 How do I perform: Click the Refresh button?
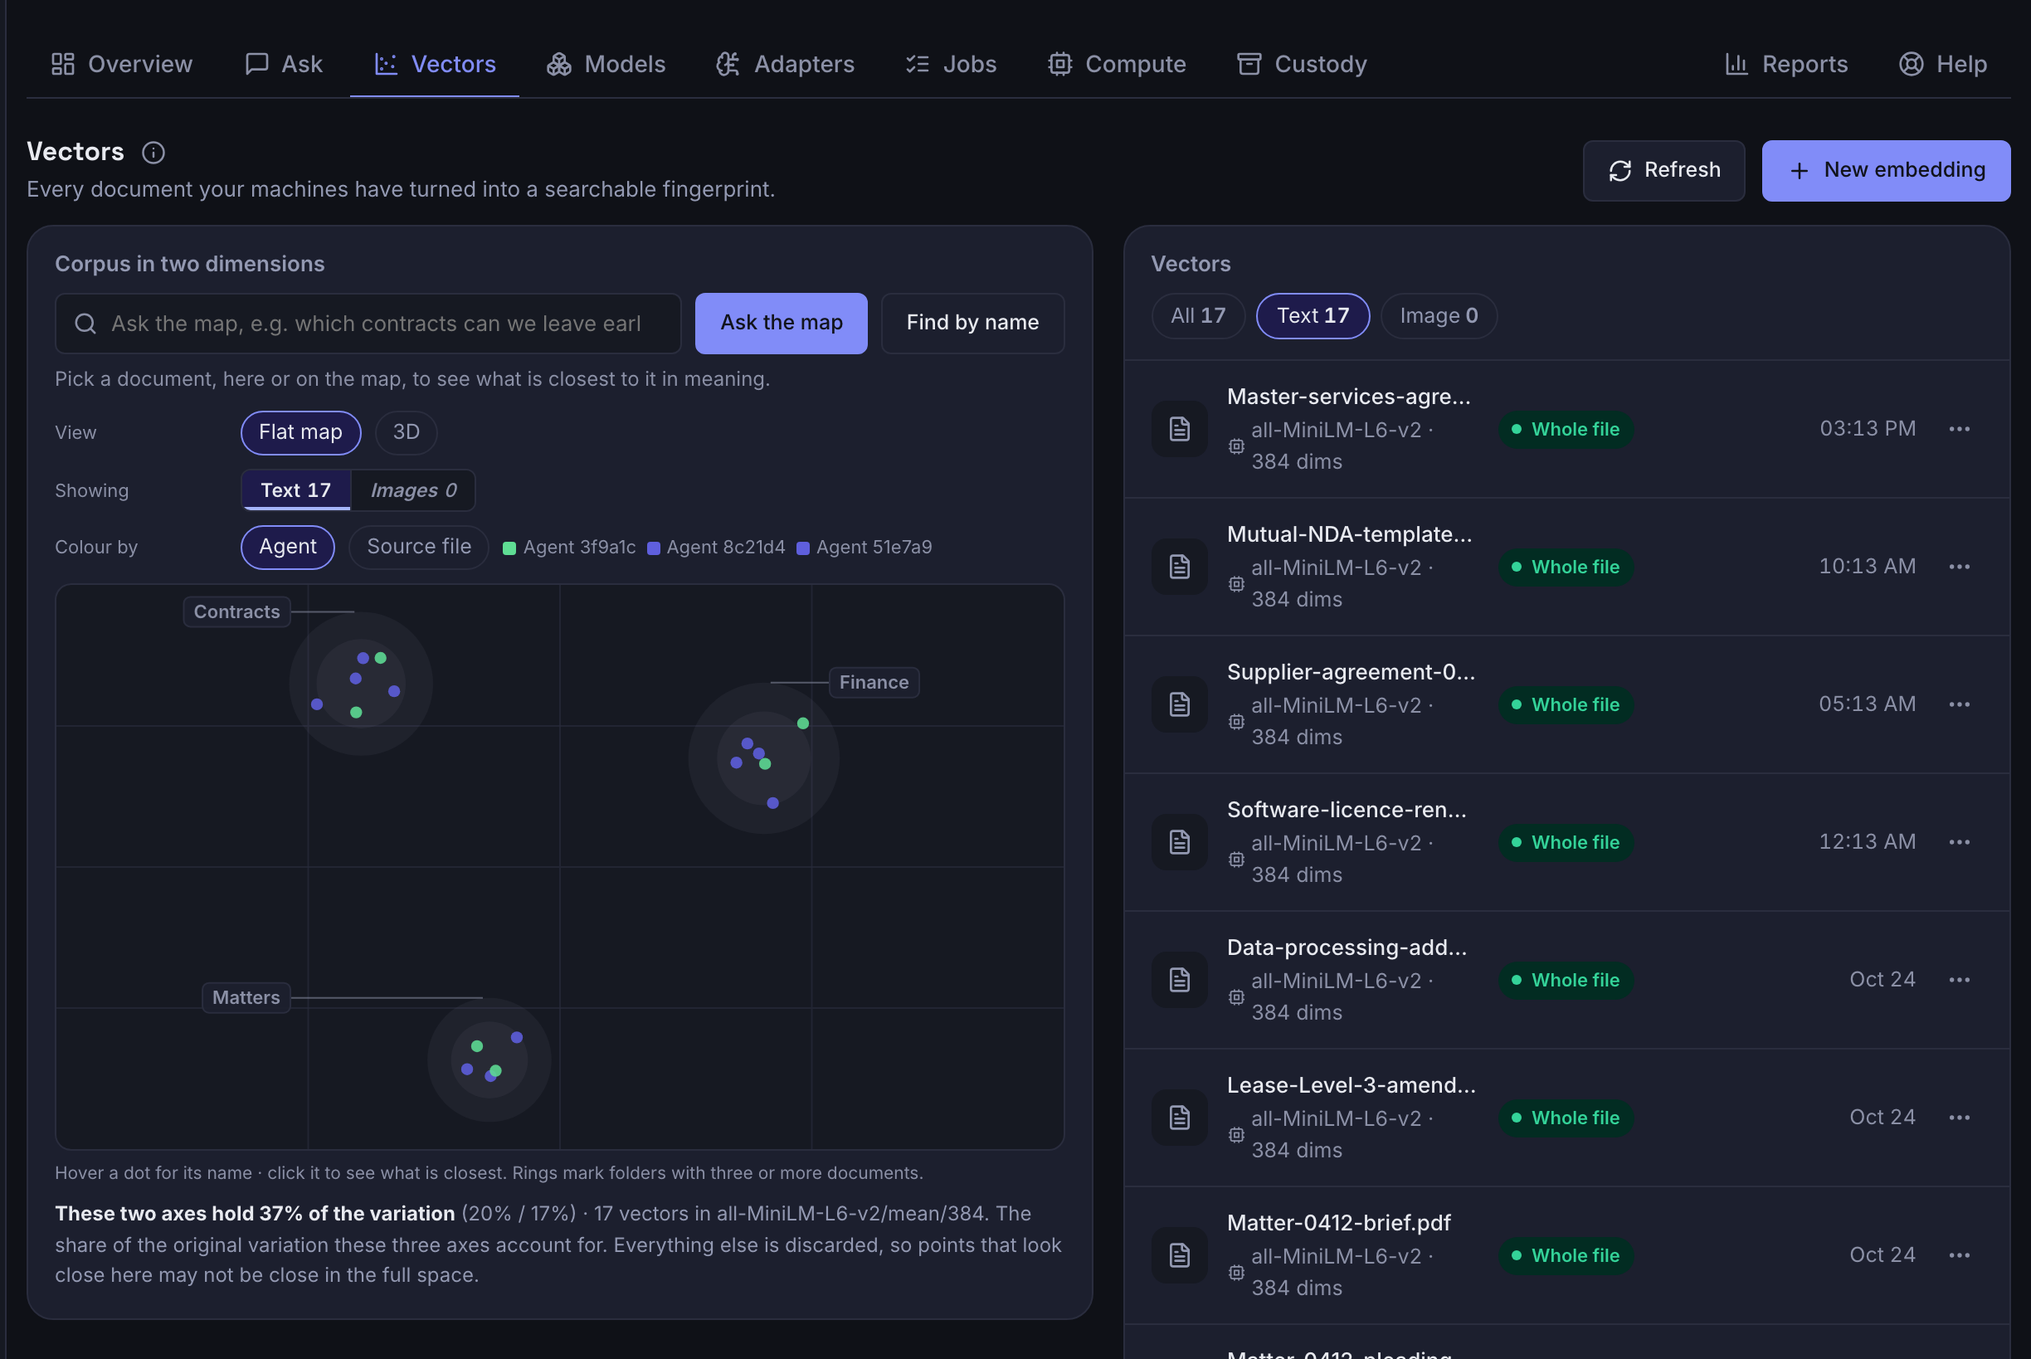coord(1663,171)
